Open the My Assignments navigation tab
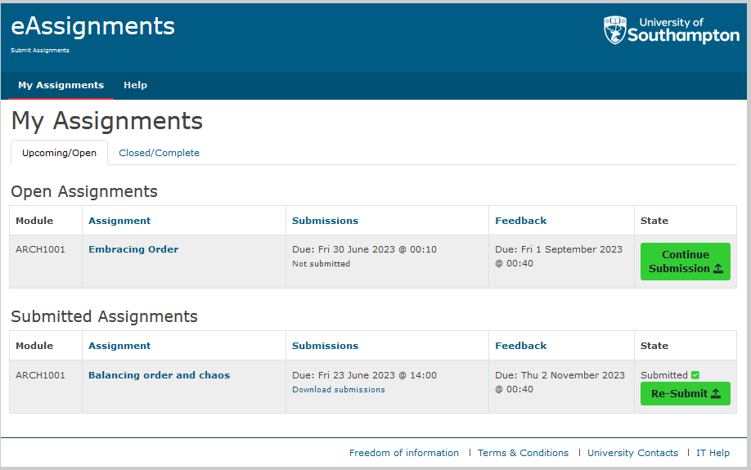The image size is (751, 470). [61, 85]
